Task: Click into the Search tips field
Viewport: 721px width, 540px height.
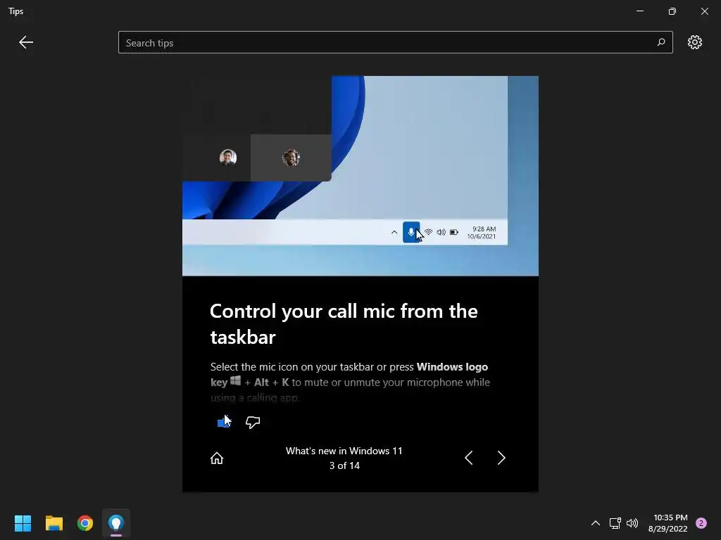Action: point(396,42)
